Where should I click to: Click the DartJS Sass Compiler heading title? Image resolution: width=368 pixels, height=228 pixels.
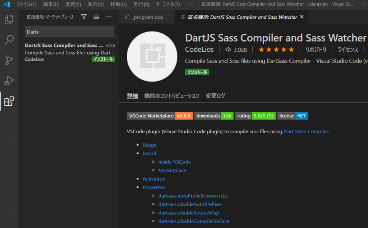[x=276, y=38]
